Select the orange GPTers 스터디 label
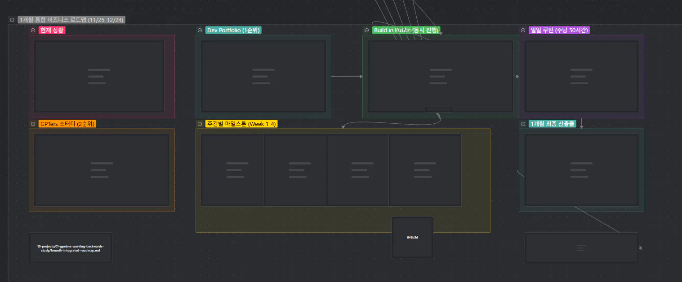 coord(67,124)
